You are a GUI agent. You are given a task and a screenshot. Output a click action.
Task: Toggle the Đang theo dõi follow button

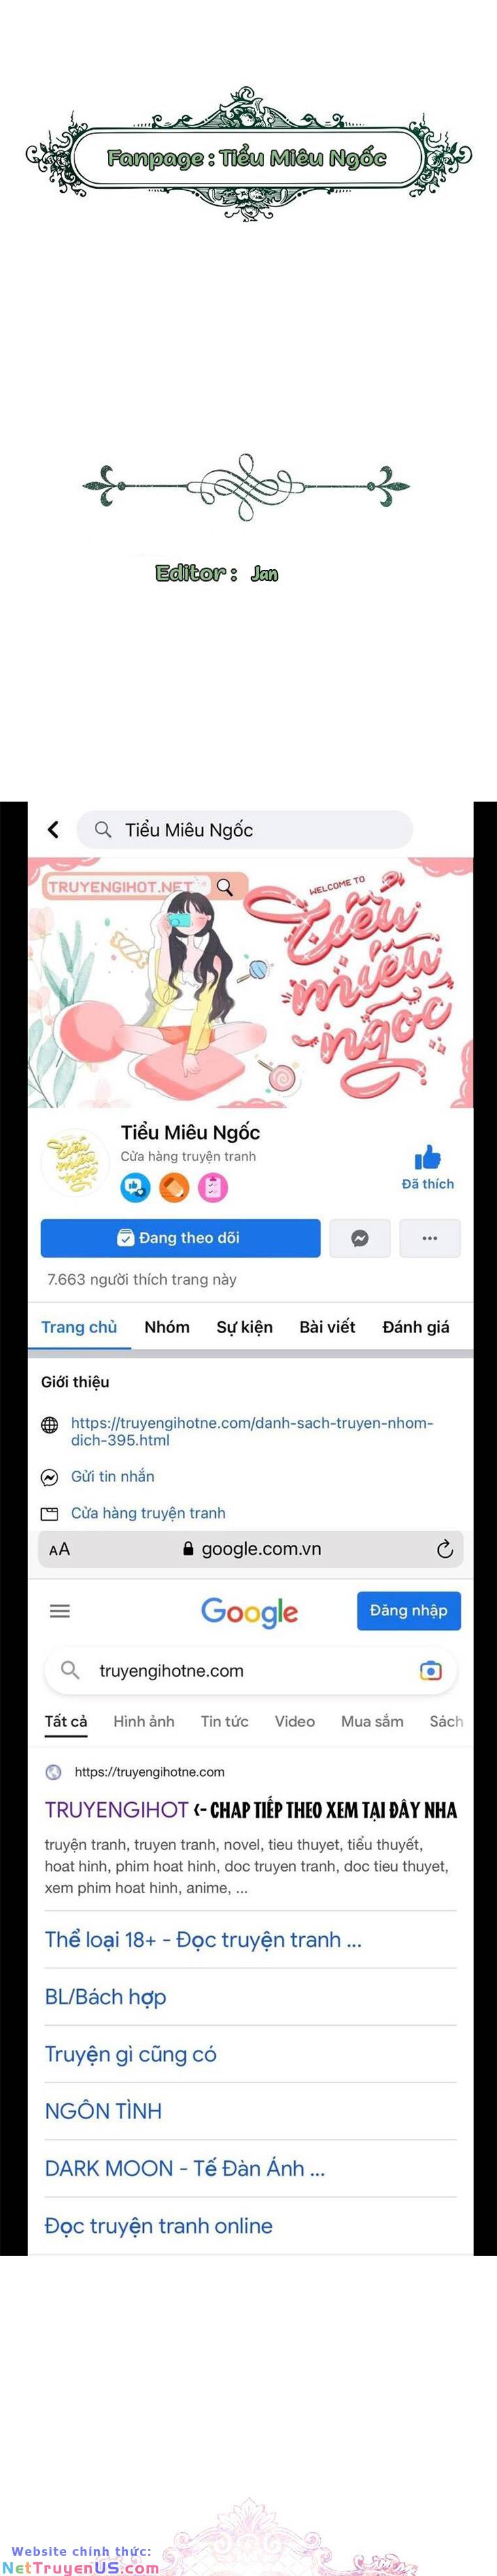click(x=181, y=1238)
